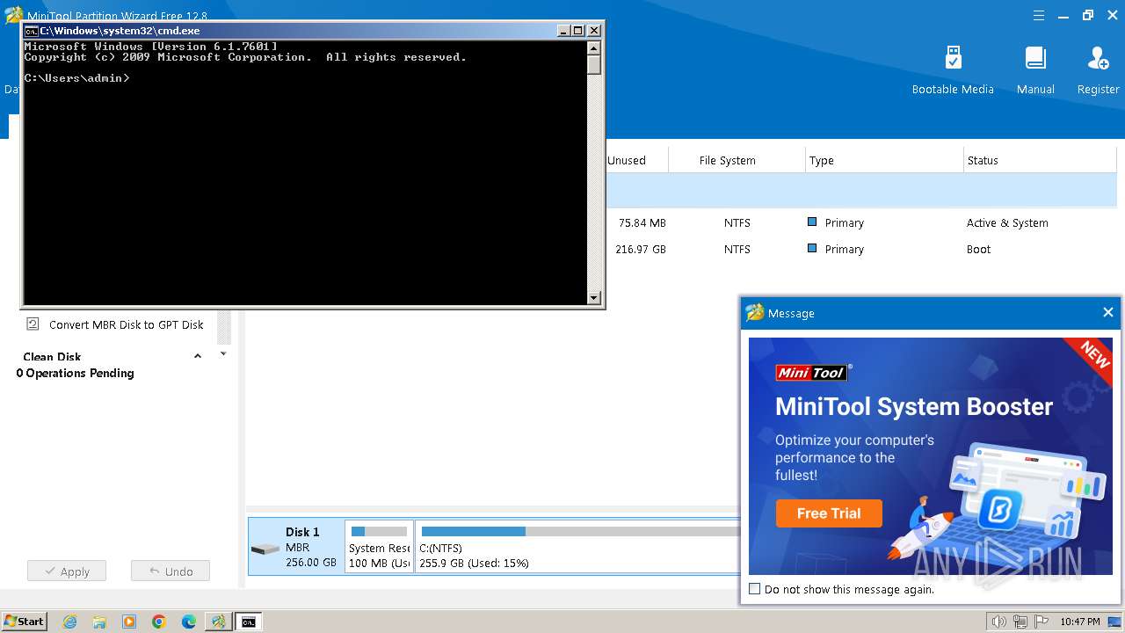Close the Message popup
1125x633 pixels.
[1108, 312]
